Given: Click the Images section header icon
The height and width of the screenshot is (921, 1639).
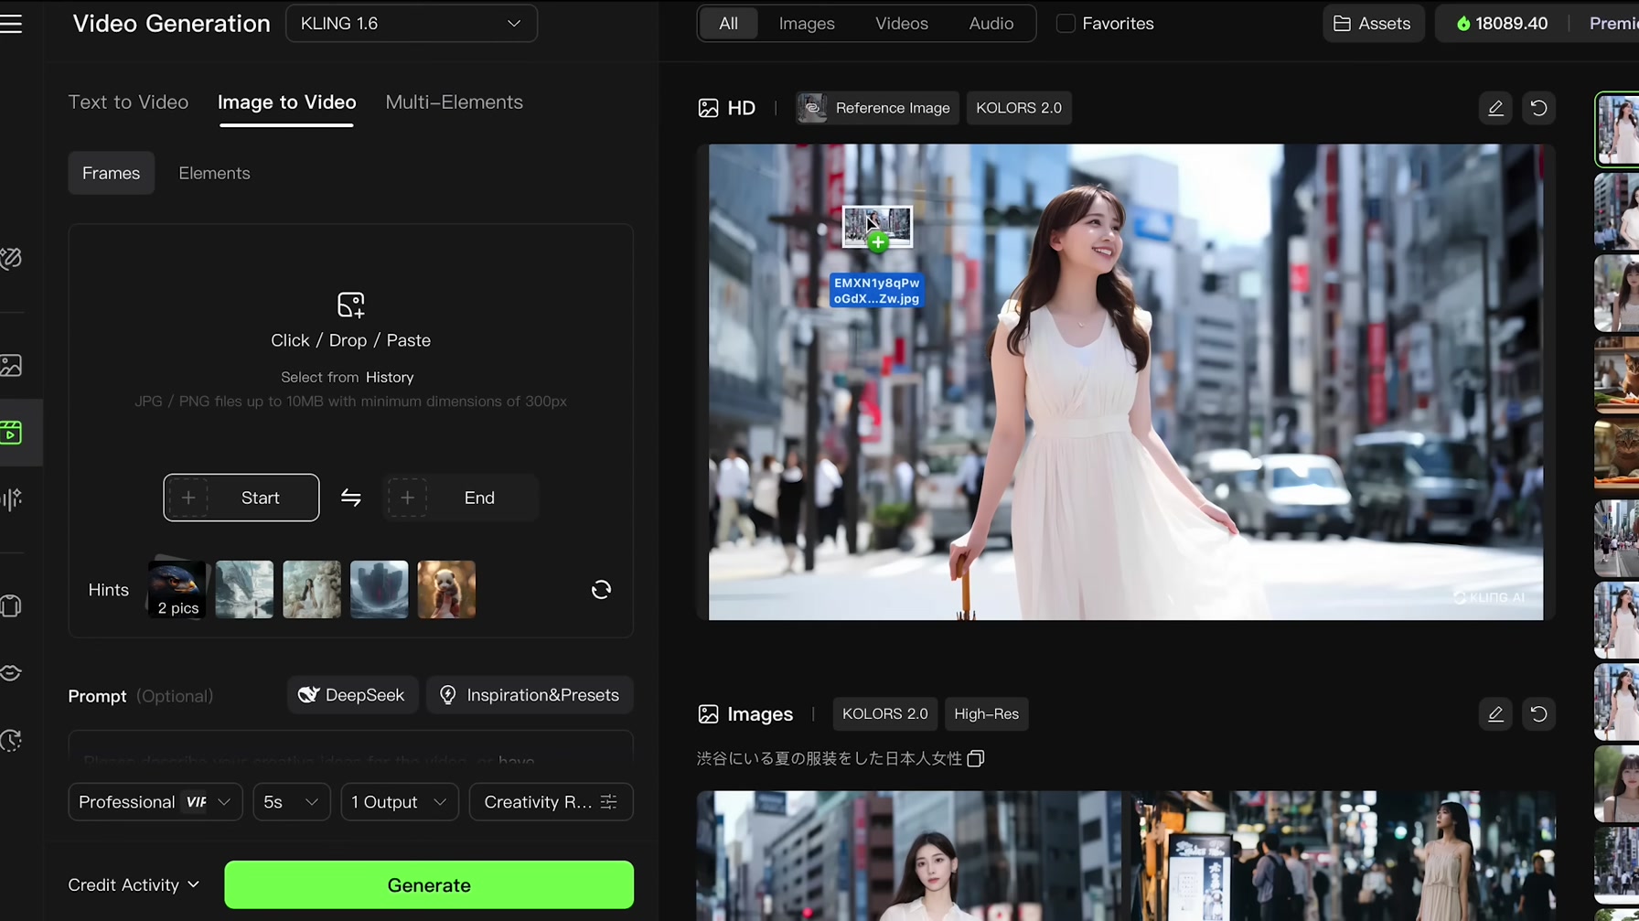Looking at the screenshot, I should point(708,714).
